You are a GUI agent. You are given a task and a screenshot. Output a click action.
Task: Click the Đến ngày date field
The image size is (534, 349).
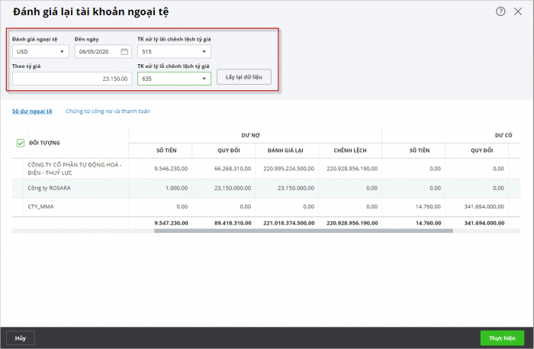click(98, 52)
